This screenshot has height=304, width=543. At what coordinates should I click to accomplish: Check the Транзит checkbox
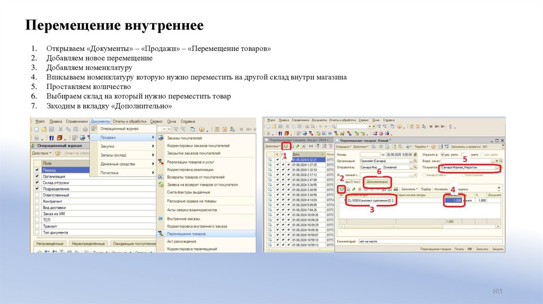(37, 226)
